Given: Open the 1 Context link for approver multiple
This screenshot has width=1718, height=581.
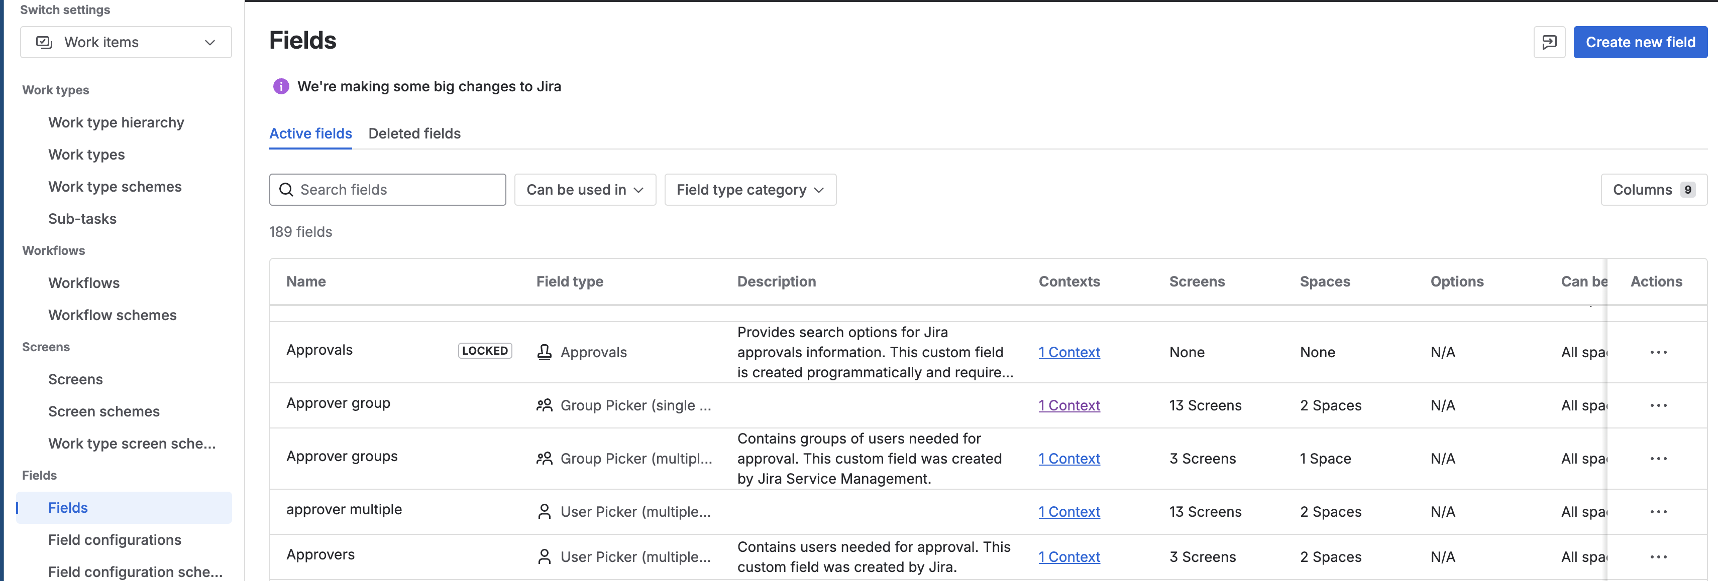Looking at the screenshot, I should 1069,512.
